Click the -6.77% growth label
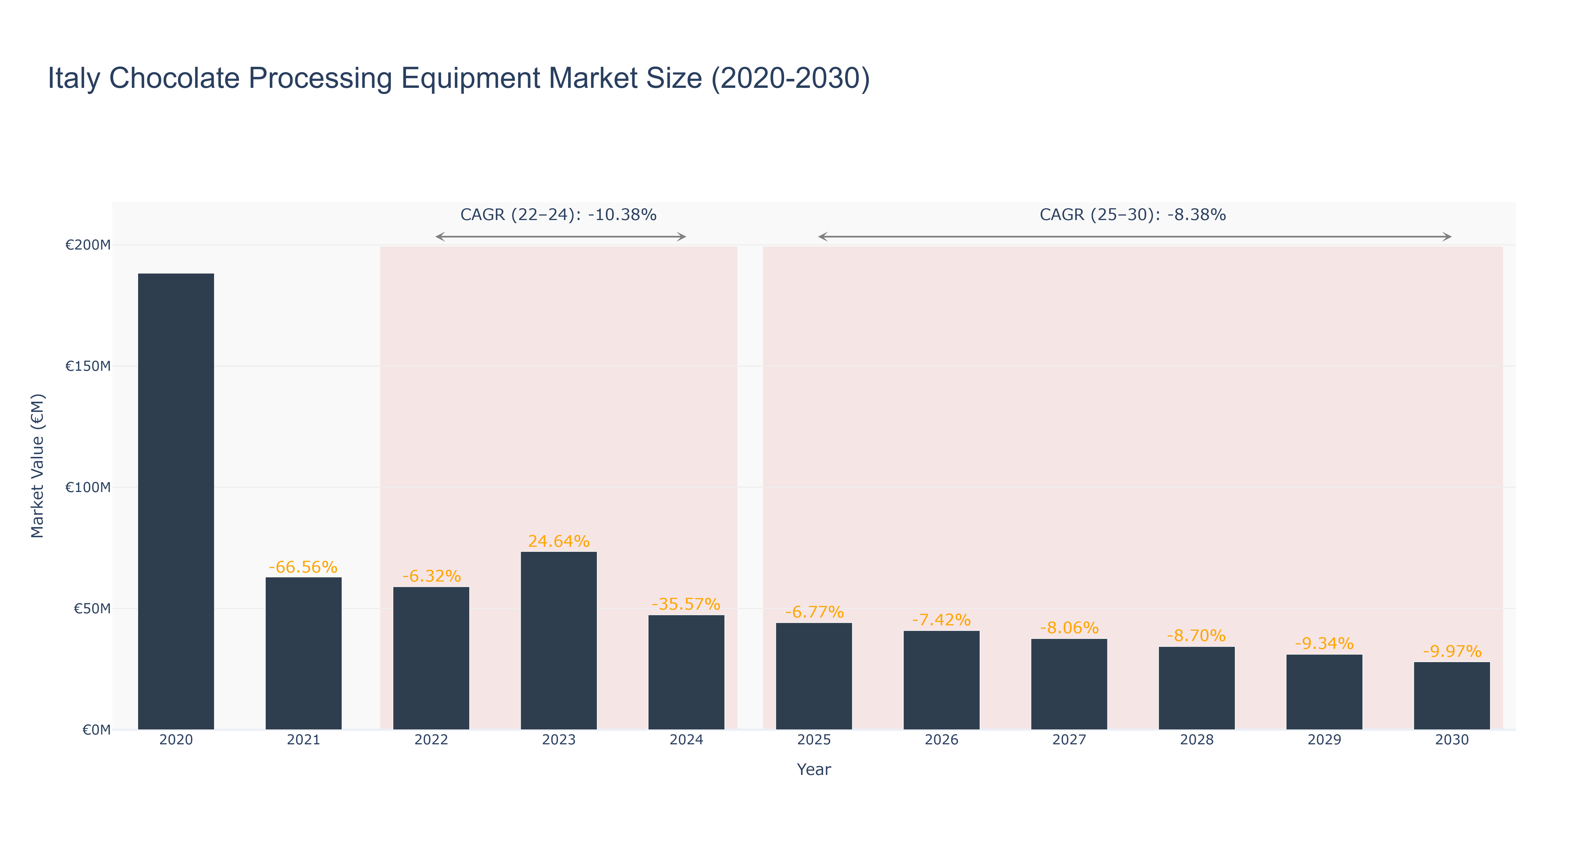Screen dimensions: 1572x842 [814, 612]
